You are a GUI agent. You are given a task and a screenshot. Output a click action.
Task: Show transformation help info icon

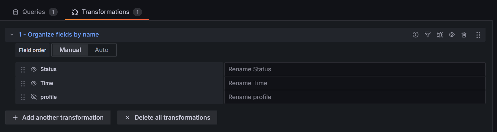pos(415,35)
